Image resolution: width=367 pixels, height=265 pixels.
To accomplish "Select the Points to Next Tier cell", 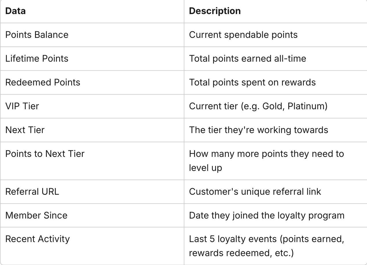I will pyautogui.click(x=45, y=154).
